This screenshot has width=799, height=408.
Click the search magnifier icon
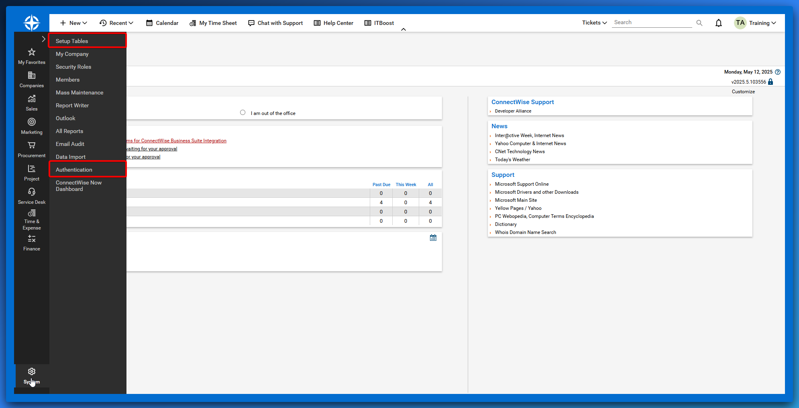pyautogui.click(x=699, y=23)
